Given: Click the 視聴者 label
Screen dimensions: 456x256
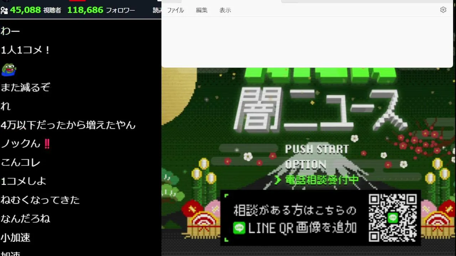Looking at the screenshot, I should tap(52, 10).
